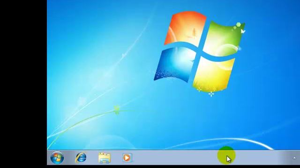Image resolution: width=300 pixels, height=168 pixels.
Task: Launch Windows Media Player from taskbar
Action: tap(127, 158)
